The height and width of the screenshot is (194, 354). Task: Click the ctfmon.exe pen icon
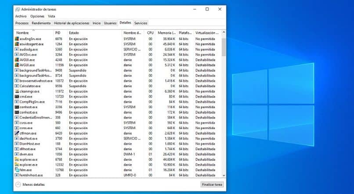17,133
